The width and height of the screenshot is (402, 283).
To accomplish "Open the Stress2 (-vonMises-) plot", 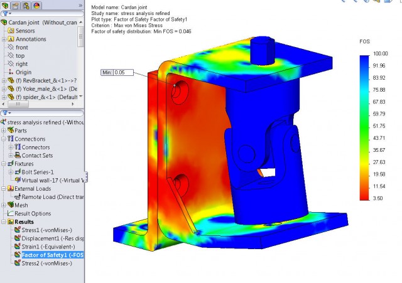I will [x=43, y=263].
